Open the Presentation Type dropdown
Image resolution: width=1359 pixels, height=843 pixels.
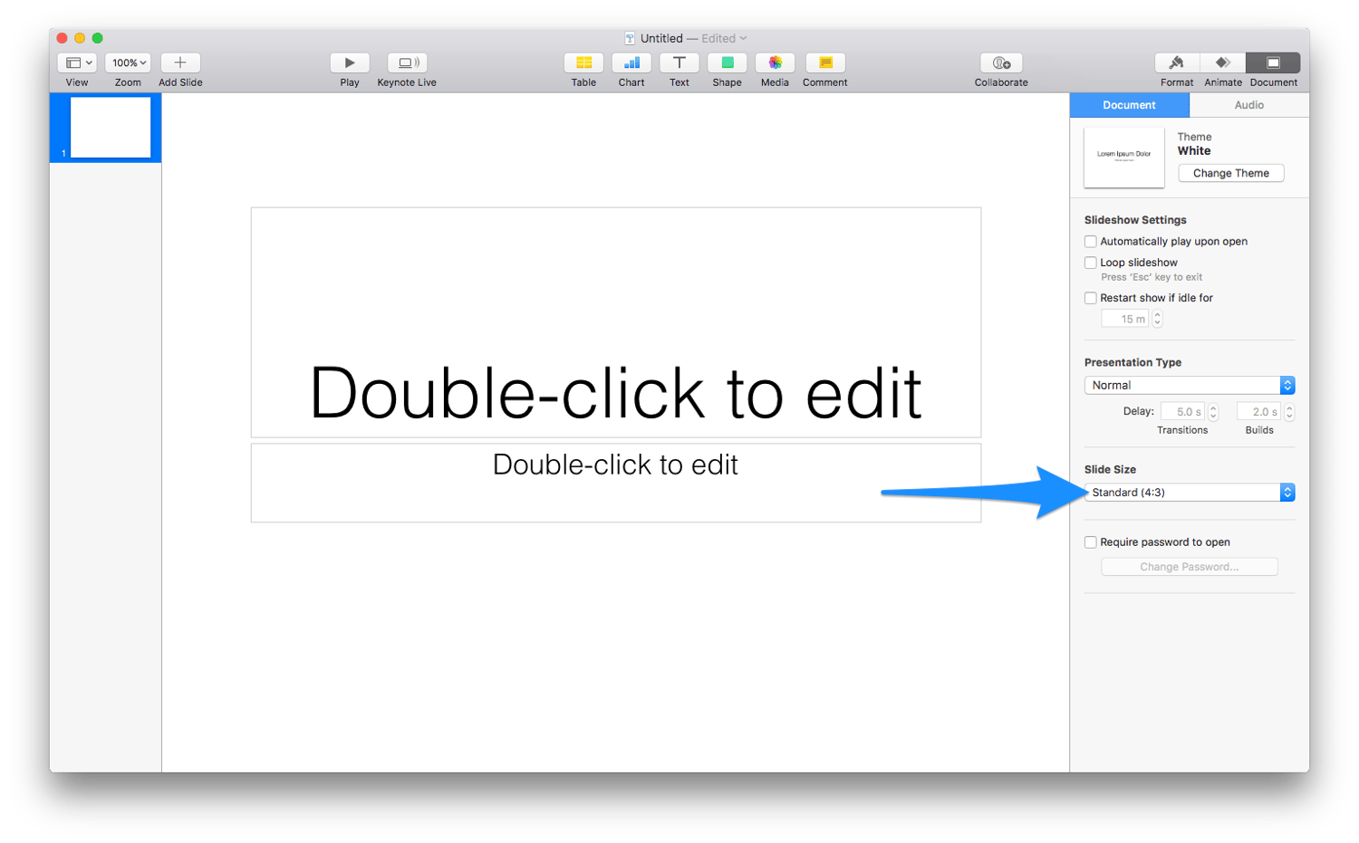click(x=1189, y=385)
